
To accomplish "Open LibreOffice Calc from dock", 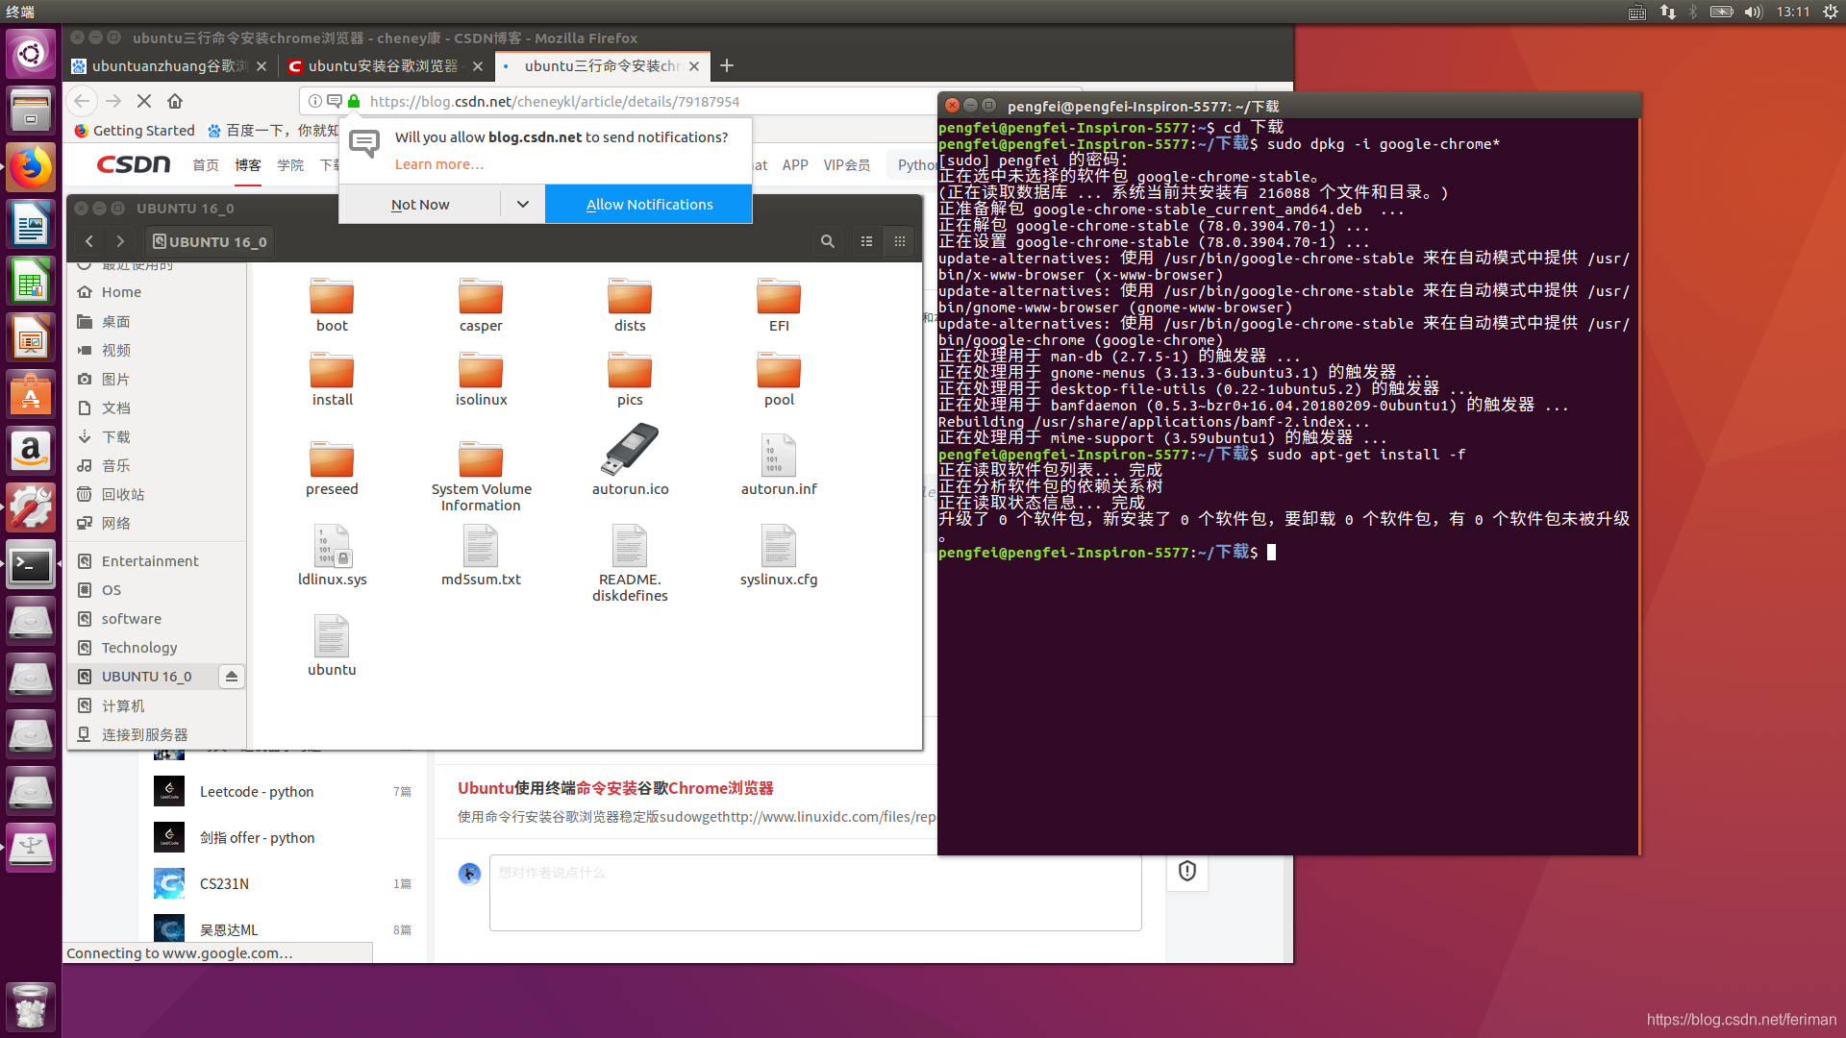I will coord(31,282).
